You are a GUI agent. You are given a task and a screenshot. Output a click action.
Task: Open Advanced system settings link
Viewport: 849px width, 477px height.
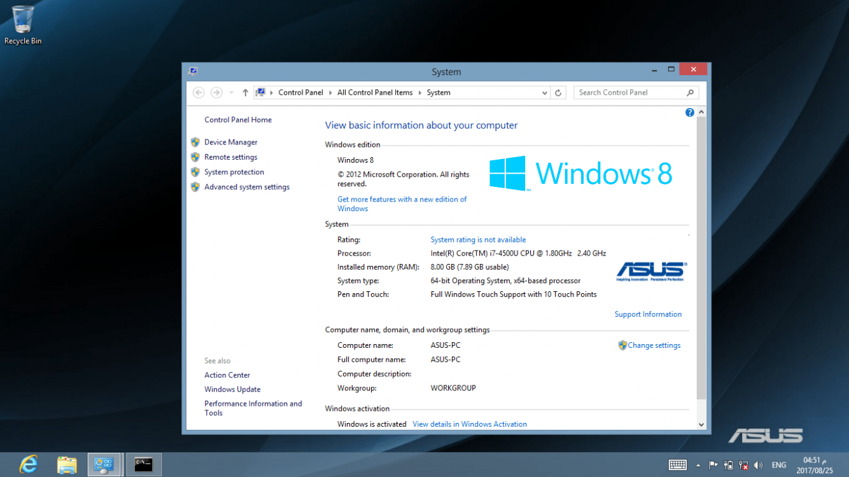pyautogui.click(x=247, y=187)
